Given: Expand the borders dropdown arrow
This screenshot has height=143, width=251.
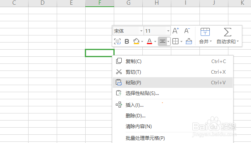Looking at the screenshot, I should tap(181, 42).
